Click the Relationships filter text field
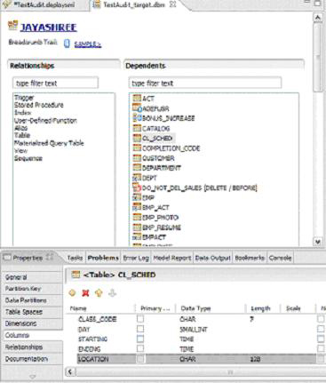Image resolution: width=326 pixels, height=383 pixels. pos(55,83)
